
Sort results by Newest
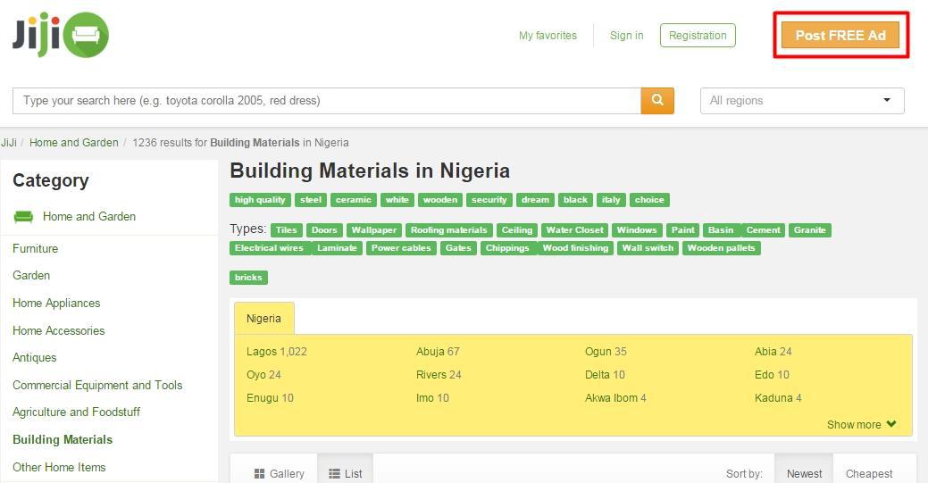pyautogui.click(x=804, y=473)
